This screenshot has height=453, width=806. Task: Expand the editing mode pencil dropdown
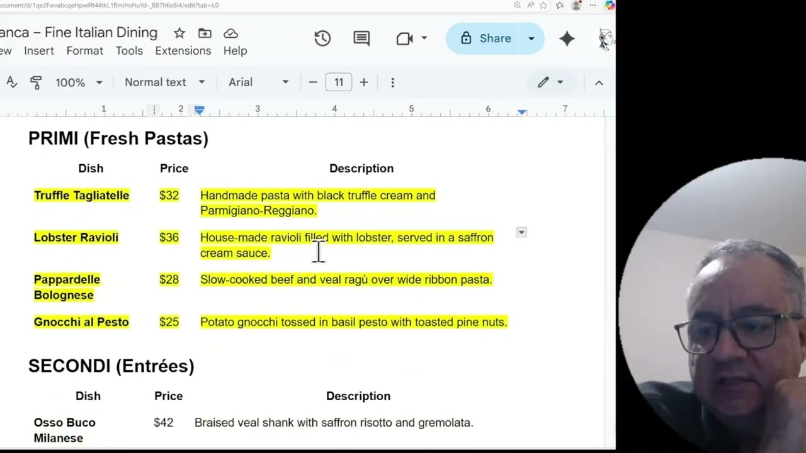550,82
